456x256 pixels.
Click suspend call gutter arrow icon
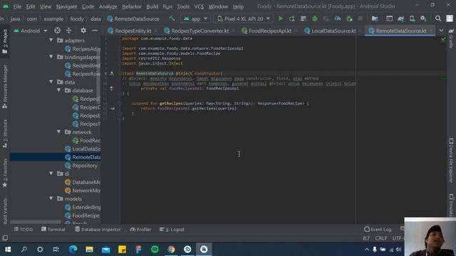(113, 108)
